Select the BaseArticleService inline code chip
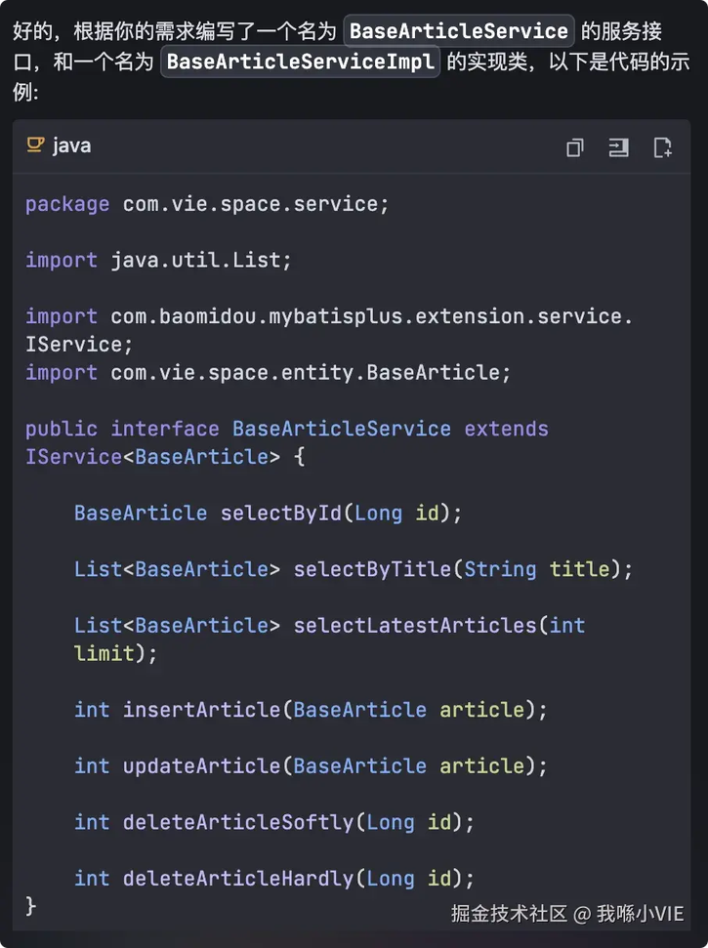The width and height of the screenshot is (708, 948). pos(459,31)
